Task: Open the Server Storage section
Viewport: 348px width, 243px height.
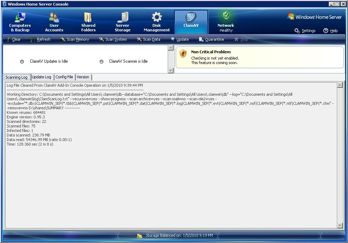Action: point(122,22)
